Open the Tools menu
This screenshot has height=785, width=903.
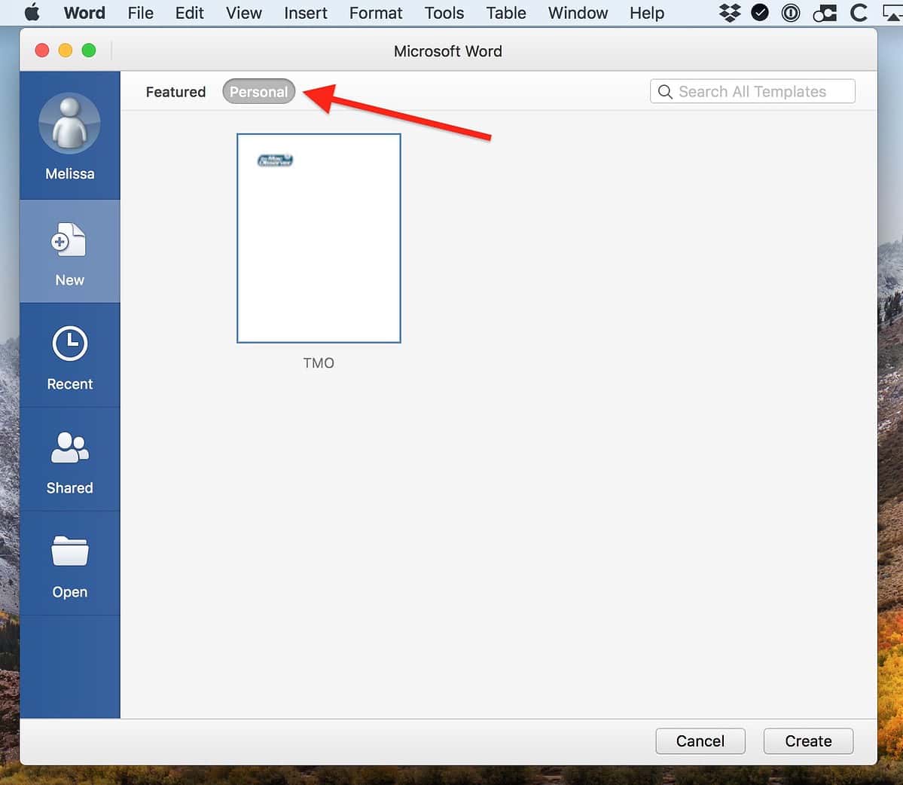pyautogui.click(x=444, y=13)
